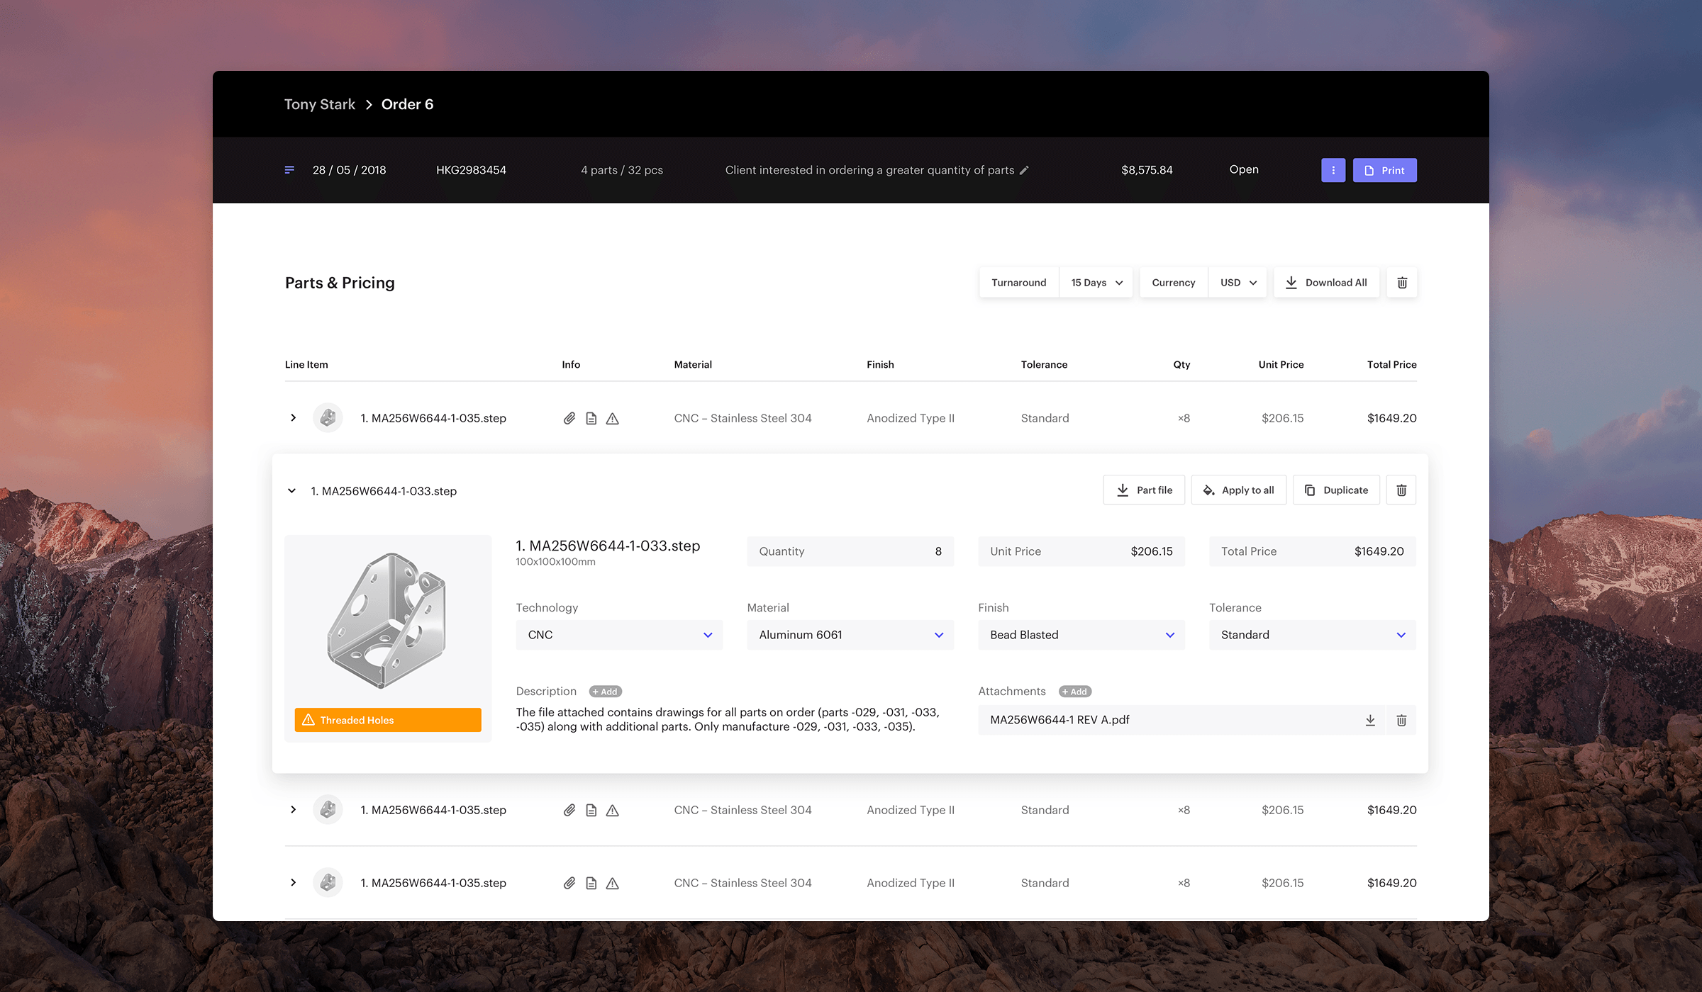Screen dimensions: 1702x992
Task: Click the Print button
Action: (x=1384, y=170)
